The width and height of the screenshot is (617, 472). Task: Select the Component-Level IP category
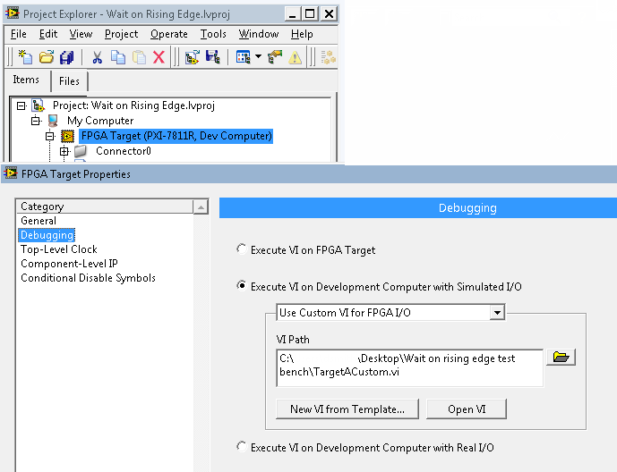(69, 264)
